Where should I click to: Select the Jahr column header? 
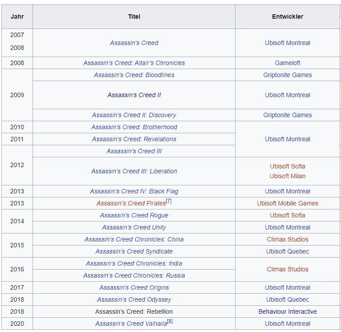point(17,16)
